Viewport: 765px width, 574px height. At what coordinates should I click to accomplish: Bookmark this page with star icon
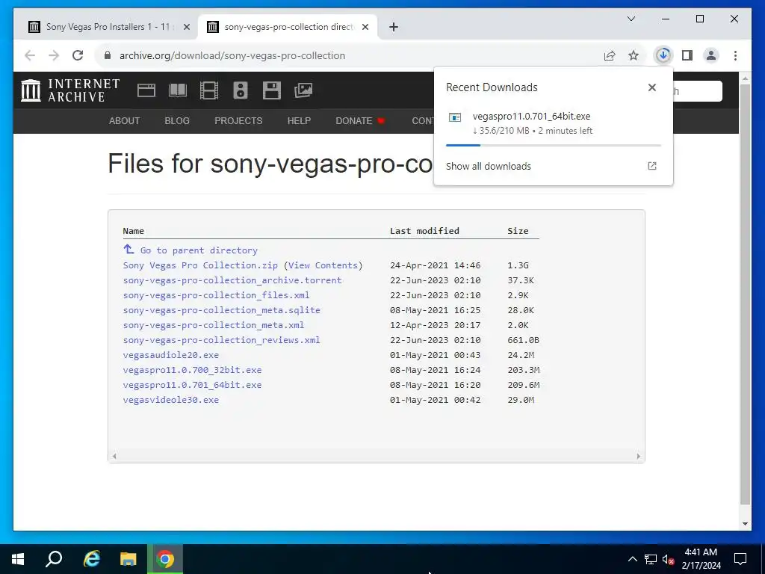coord(634,55)
